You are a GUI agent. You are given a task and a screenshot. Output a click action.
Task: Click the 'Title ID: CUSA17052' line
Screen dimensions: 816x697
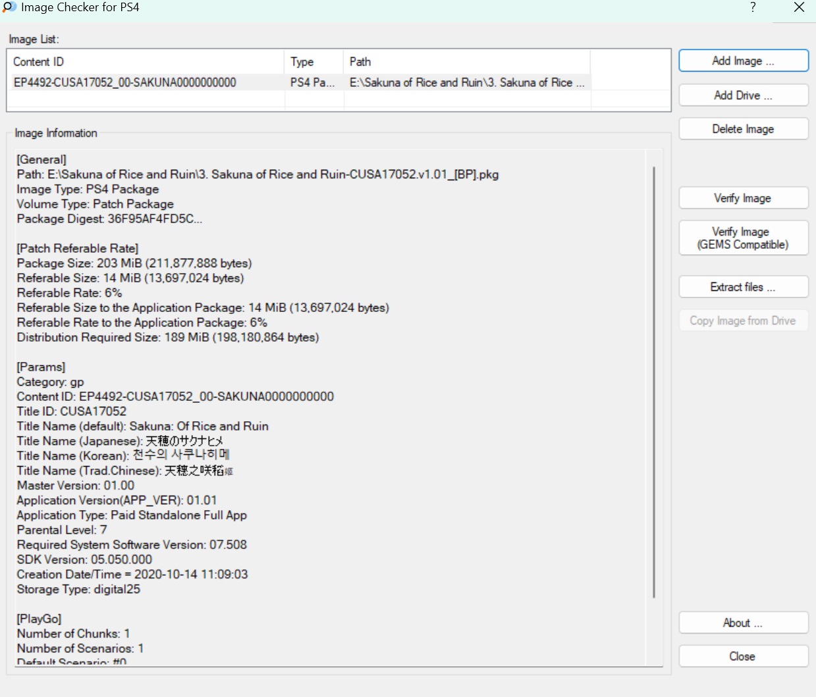[72, 411]
